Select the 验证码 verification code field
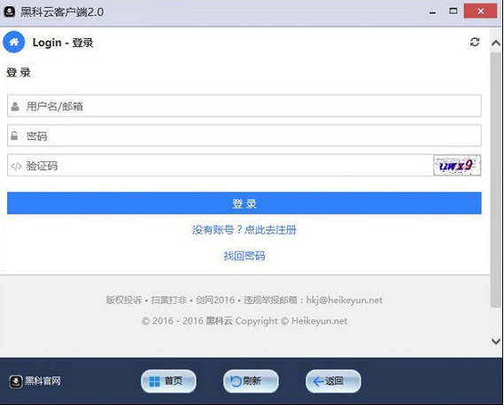 pyautogui.click(x=221, y=166)
